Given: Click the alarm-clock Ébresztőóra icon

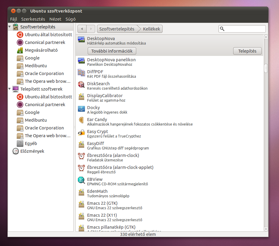Looking at the screenshot, I should tap(81, 156).
